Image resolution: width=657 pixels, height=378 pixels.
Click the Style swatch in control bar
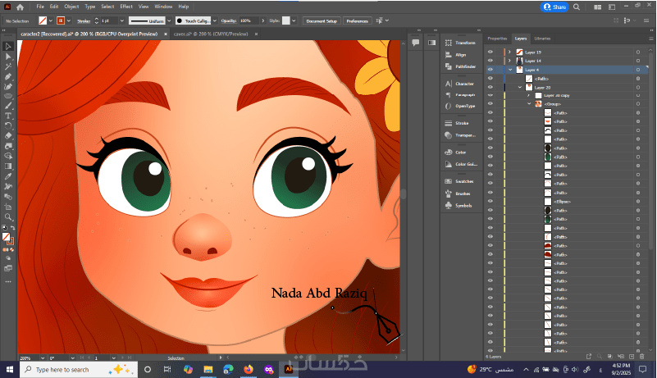tap(285, 20)
